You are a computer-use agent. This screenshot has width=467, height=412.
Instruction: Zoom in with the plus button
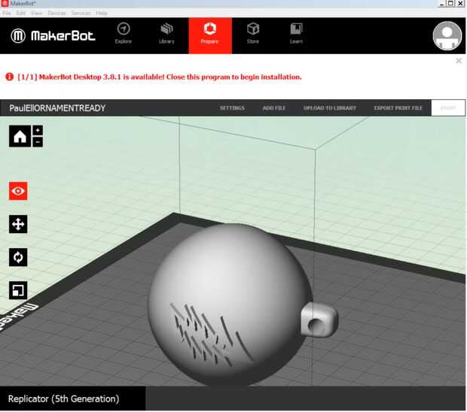(38, 130)
